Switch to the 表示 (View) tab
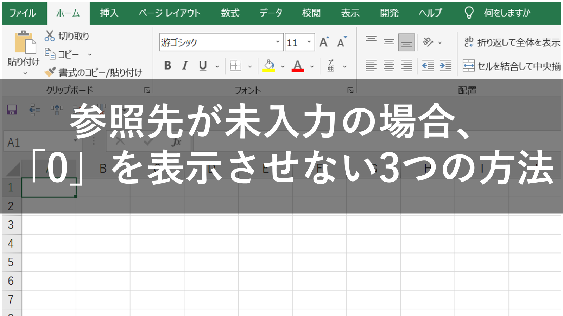563x316 pixels. point(350,13)
